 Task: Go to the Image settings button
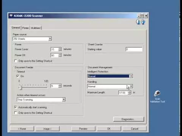(x=47, y=128)
